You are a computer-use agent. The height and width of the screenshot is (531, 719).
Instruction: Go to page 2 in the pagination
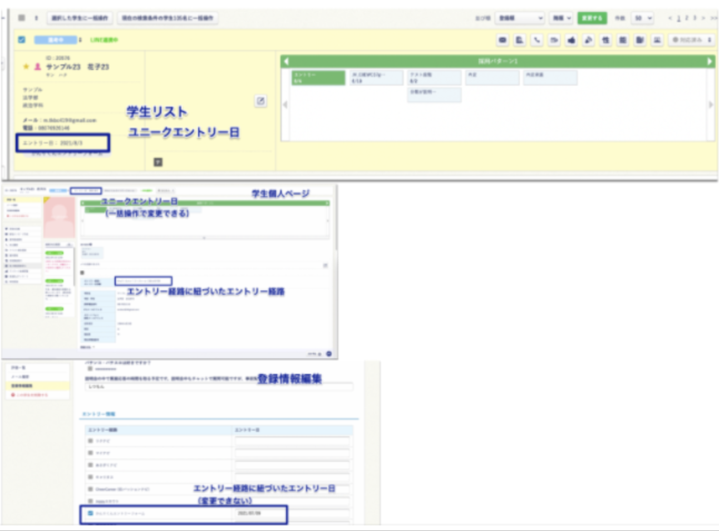pyautogui.click(x=686, y=18)
